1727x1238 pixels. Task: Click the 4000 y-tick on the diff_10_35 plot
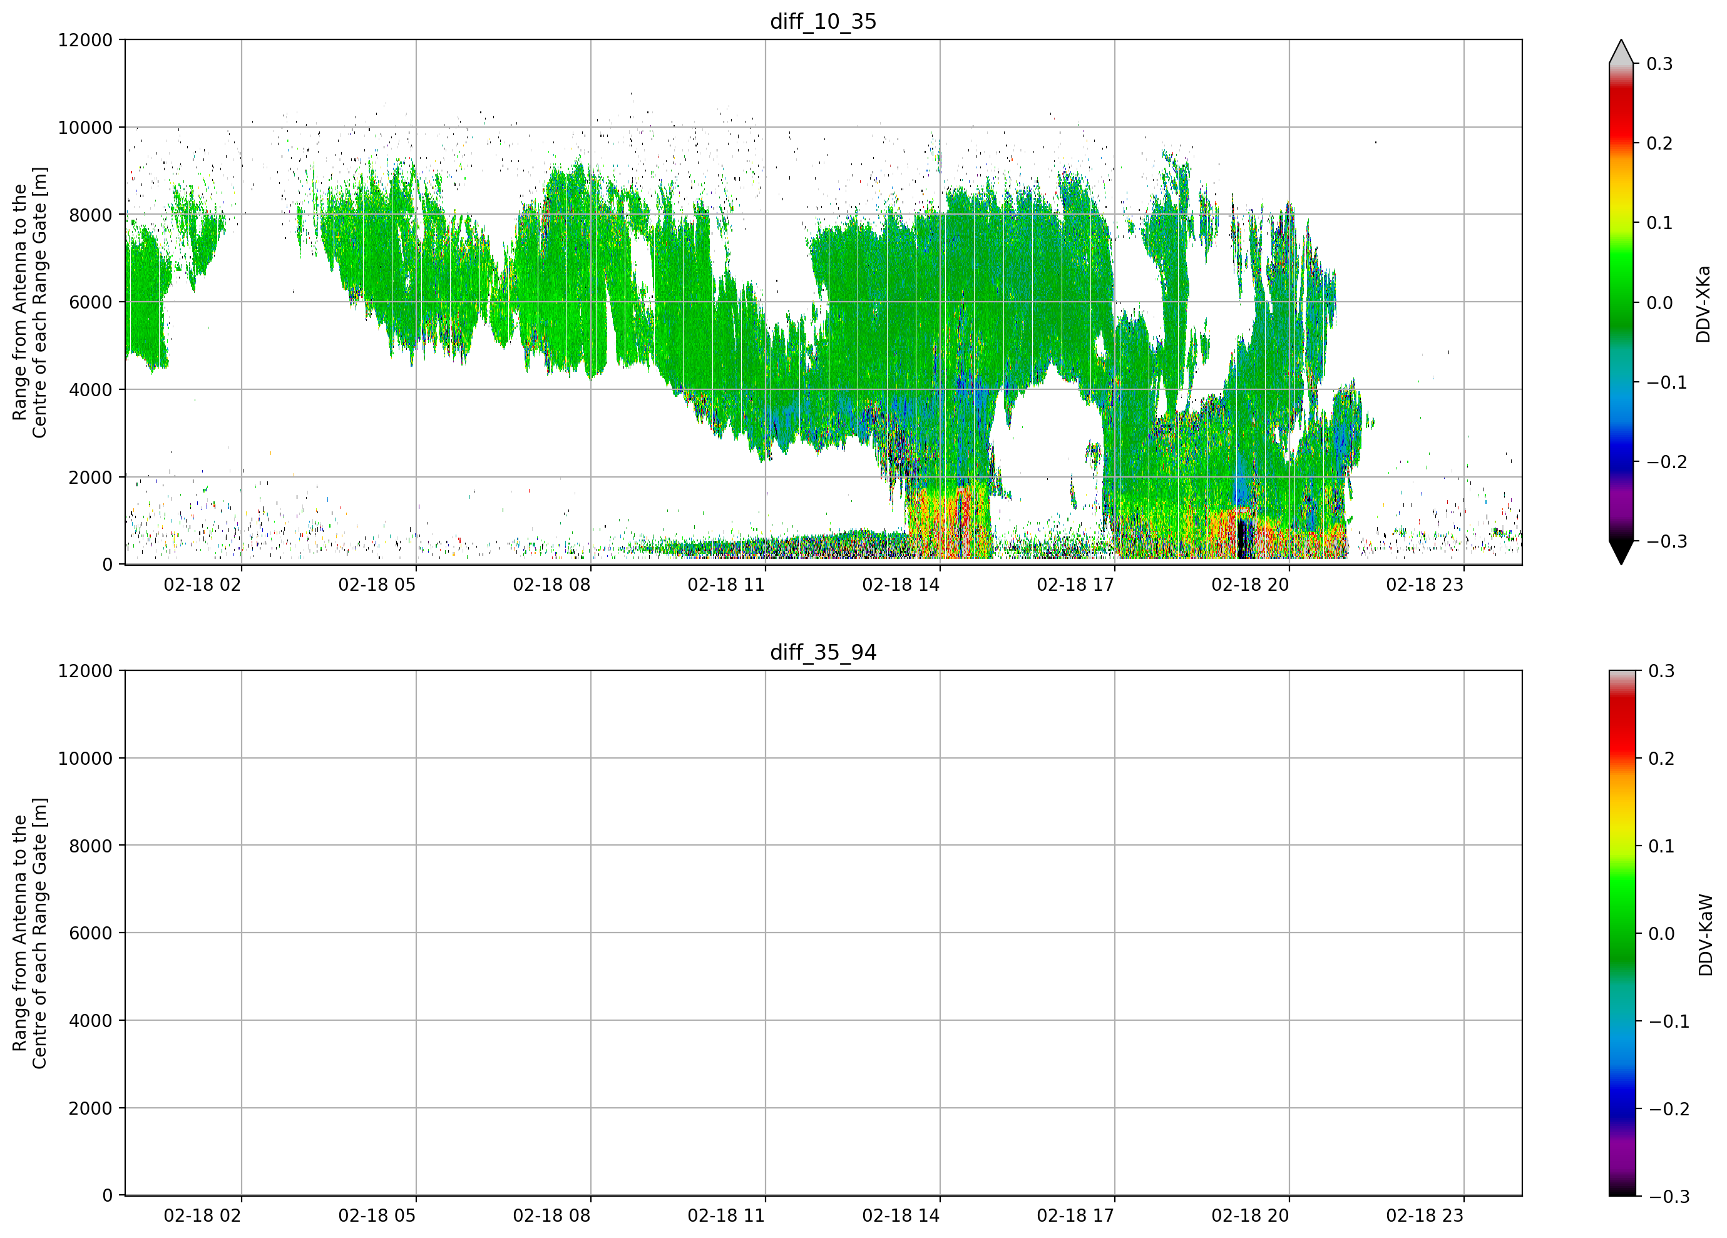click(x=91, y=390)
